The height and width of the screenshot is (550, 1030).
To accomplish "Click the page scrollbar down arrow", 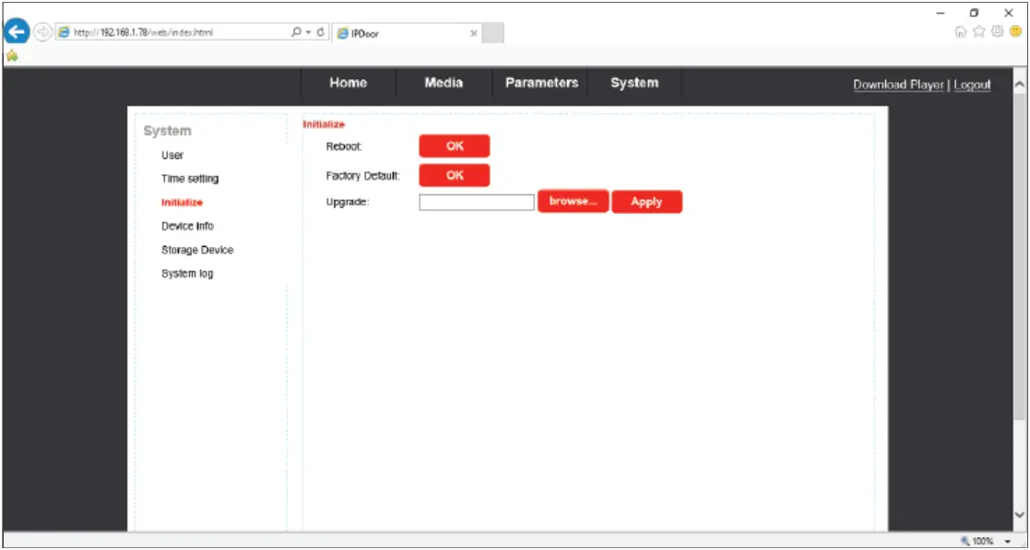I will [1019, 514].
